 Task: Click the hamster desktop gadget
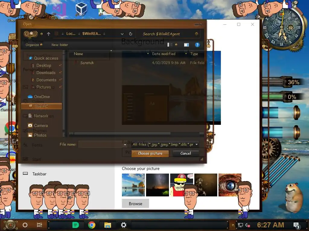click(294, 197)
